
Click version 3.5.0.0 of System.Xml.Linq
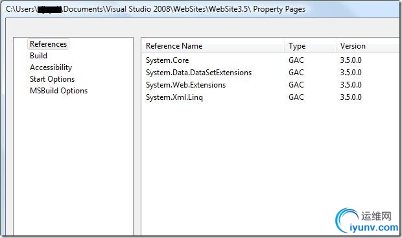tap(351, 97)
